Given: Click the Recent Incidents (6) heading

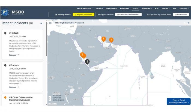Looking at the screenshot, I should (x=17, y=23).
